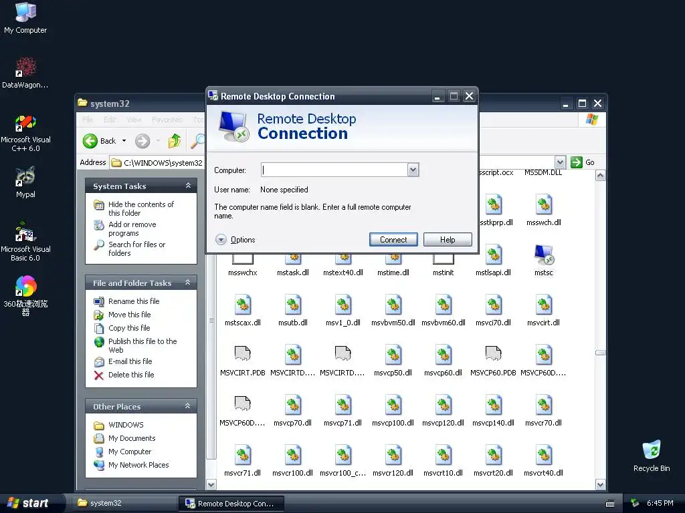Select the msvcrt10.dll file
Screen dimensions: 685x513
pyautogui.click(x=444, y=461)
